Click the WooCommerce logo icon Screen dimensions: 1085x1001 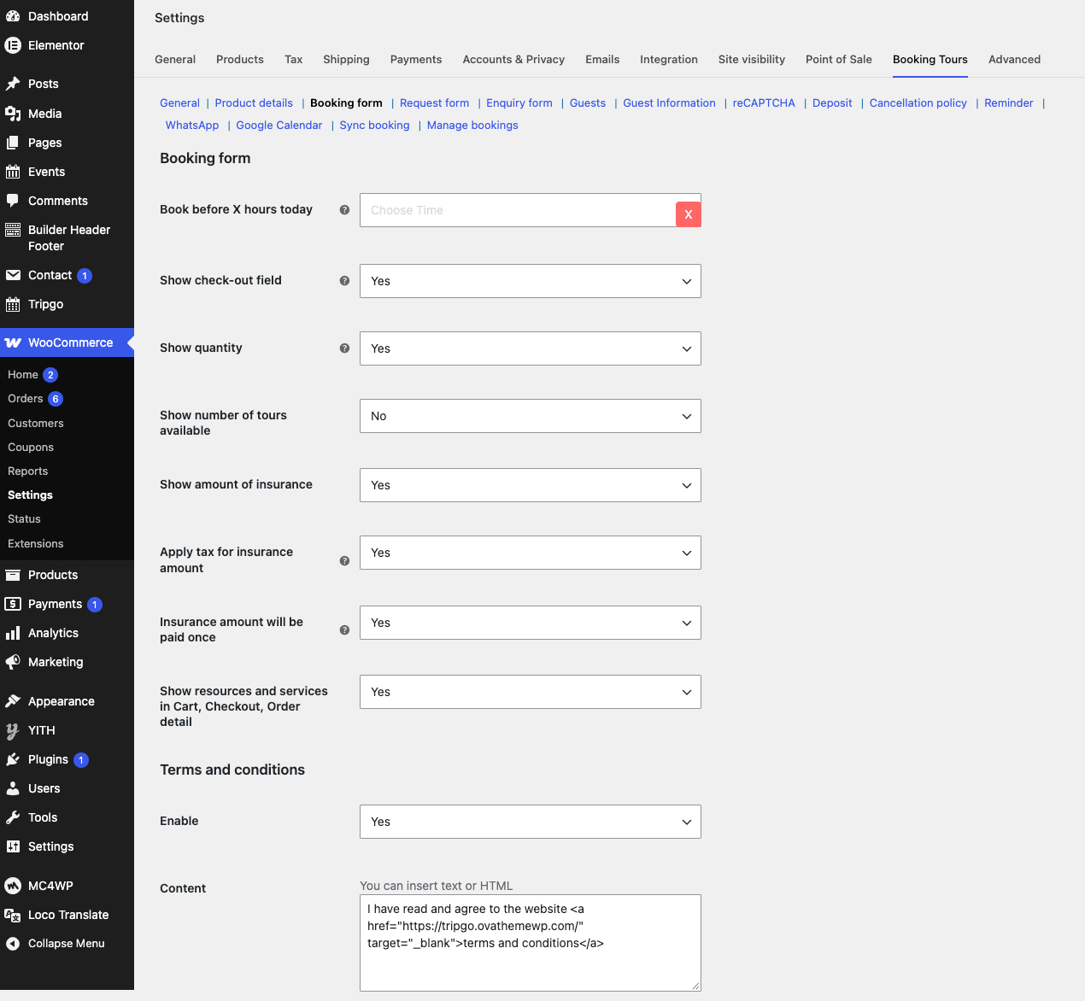[x=13, y=342]
